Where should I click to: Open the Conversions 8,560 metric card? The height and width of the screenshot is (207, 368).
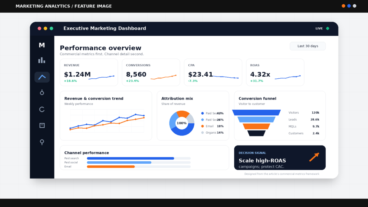click(x=151, y=72)
